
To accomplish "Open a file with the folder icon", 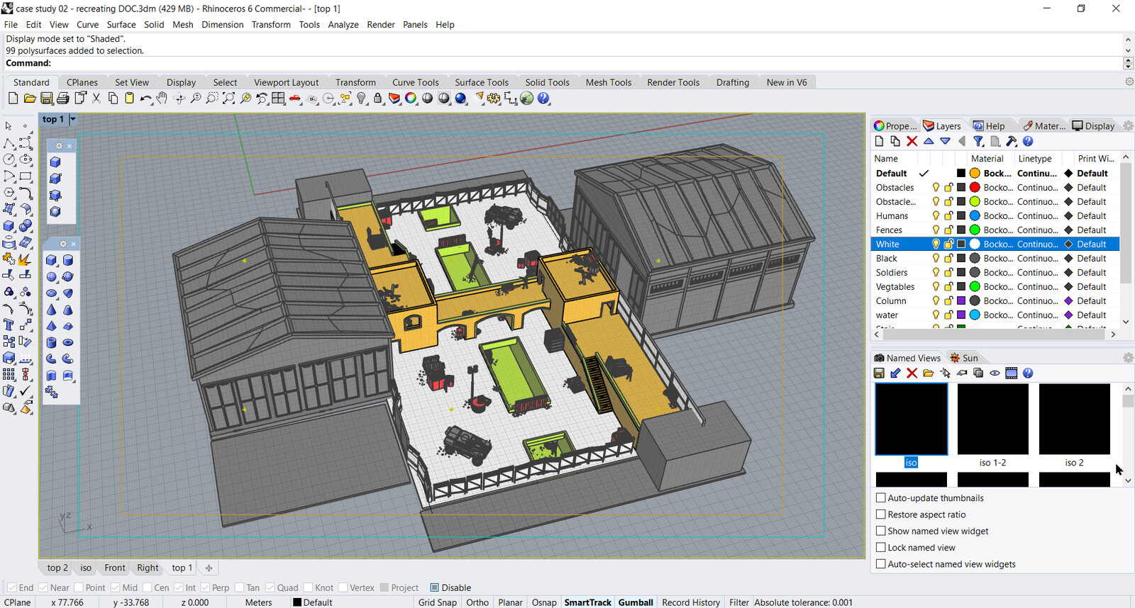I will click(x=30, y=98).
